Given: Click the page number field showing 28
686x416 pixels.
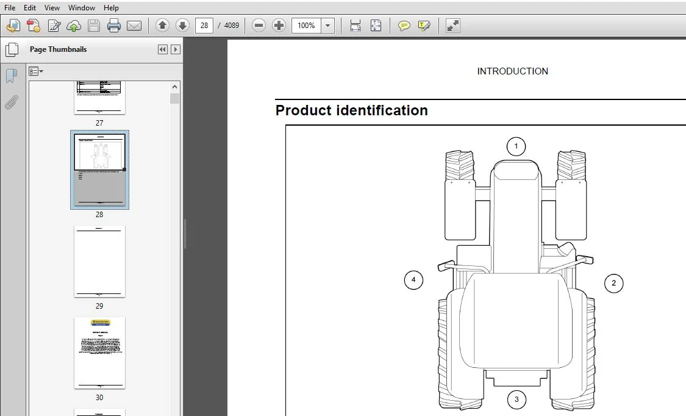Looking at the screenshot, I should [204, 26].
